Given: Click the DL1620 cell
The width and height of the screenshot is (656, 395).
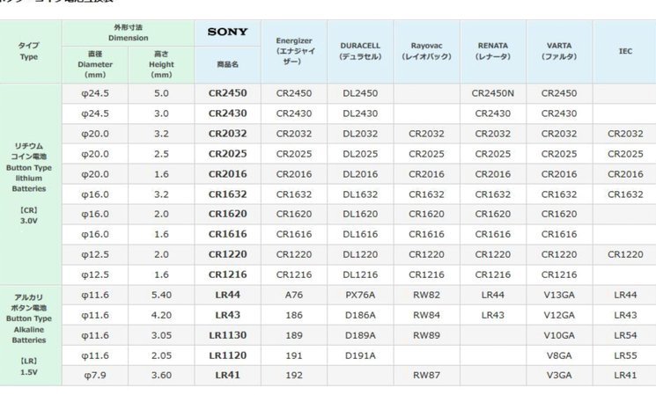Looking at the screenshot, I should pos(360,214).
